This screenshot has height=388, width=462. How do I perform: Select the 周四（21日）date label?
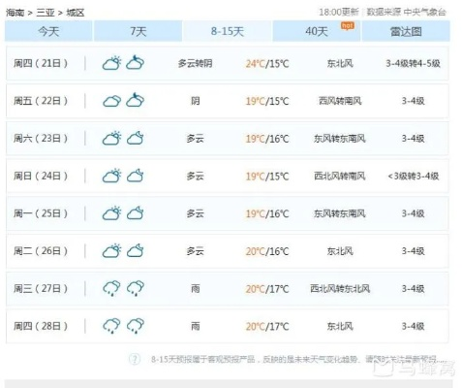click(x=41, y=63)
